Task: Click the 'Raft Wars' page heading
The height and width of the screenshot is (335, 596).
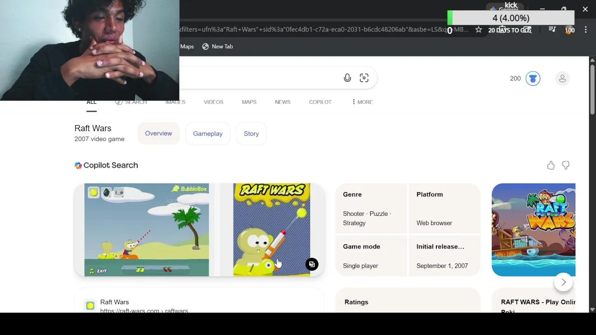Action: click(x=93, y=128)
